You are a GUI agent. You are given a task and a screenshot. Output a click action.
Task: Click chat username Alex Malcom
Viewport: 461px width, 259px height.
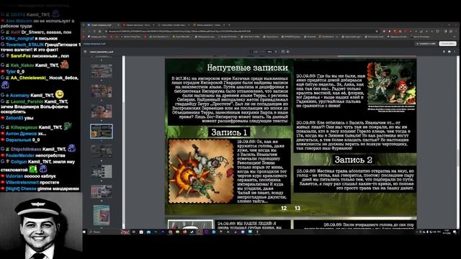19,21
